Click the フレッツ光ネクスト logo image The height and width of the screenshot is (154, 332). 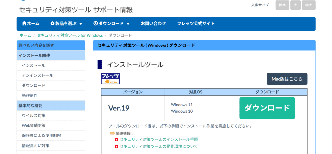coord(111,79)
